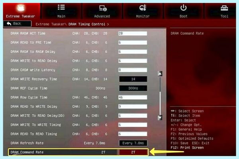Click the F10: Save ESC: Exit hint
Viewport: 239px width, 159px height.
coord(190,143)
